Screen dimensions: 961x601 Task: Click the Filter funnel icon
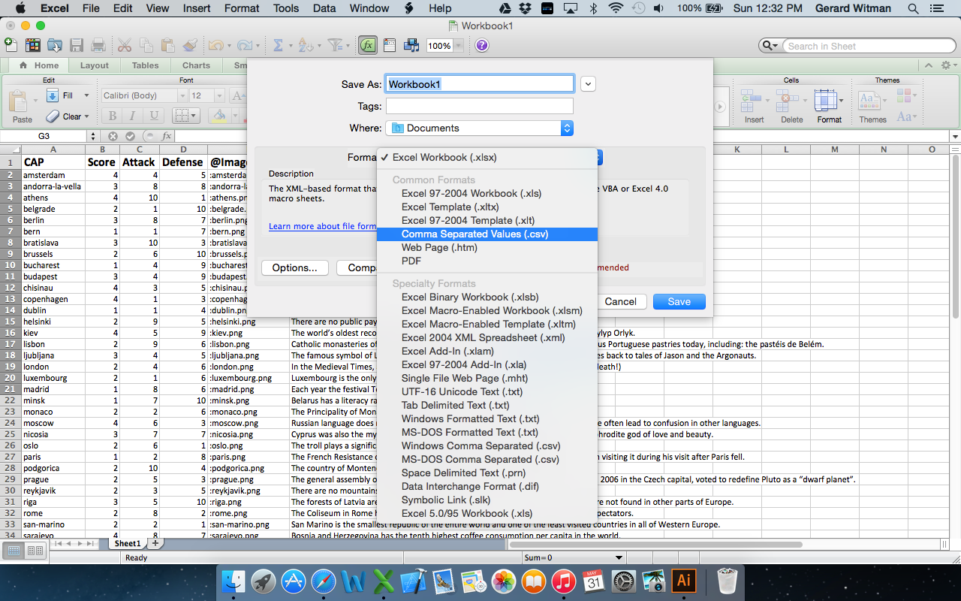336,45
